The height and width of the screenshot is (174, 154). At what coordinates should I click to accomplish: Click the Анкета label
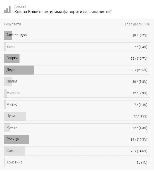tap(20, 6)
